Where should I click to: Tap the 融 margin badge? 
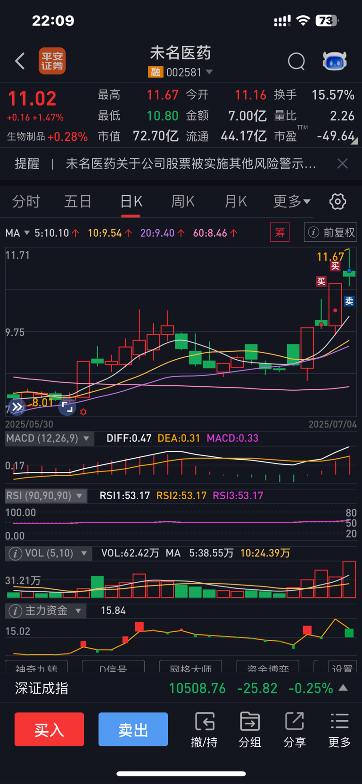point(155,72)
